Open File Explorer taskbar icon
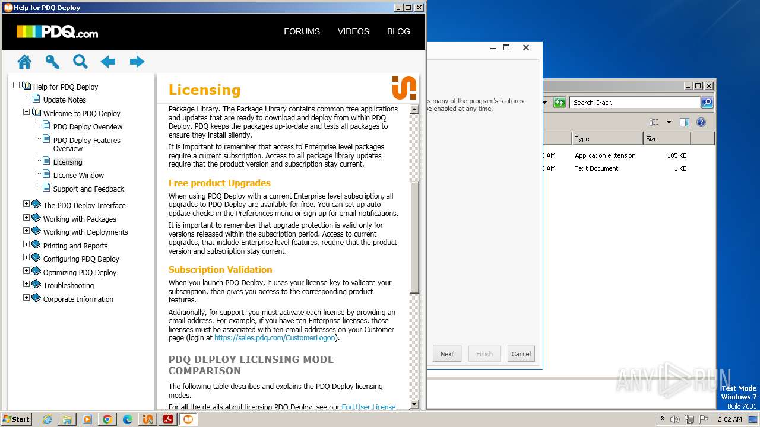Image resolution: width=760 pixels, height=427 pixels. (x=67, y=419)
